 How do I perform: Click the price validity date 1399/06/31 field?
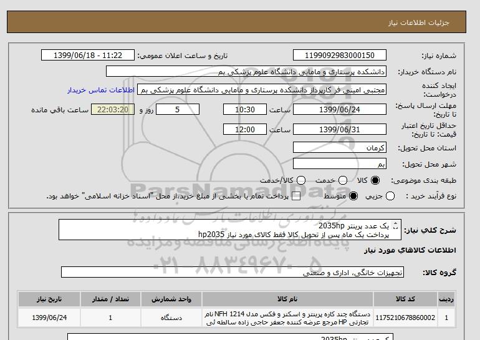click(x=340, y=129)
